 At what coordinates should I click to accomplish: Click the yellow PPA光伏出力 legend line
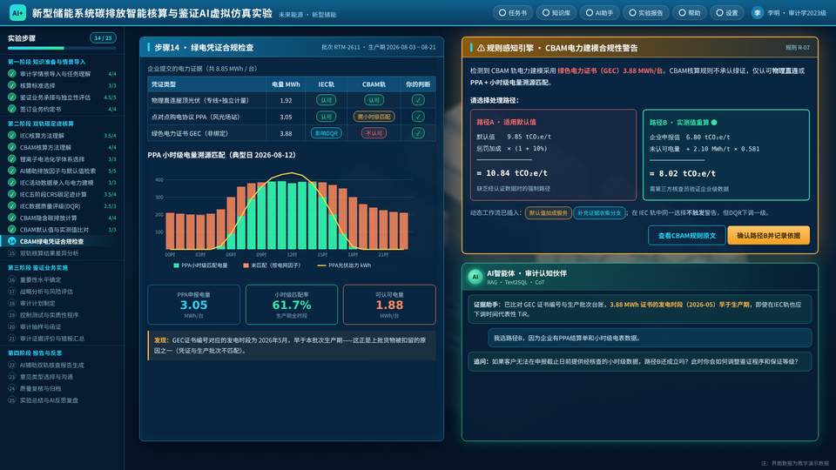click(x=321, y=265)
